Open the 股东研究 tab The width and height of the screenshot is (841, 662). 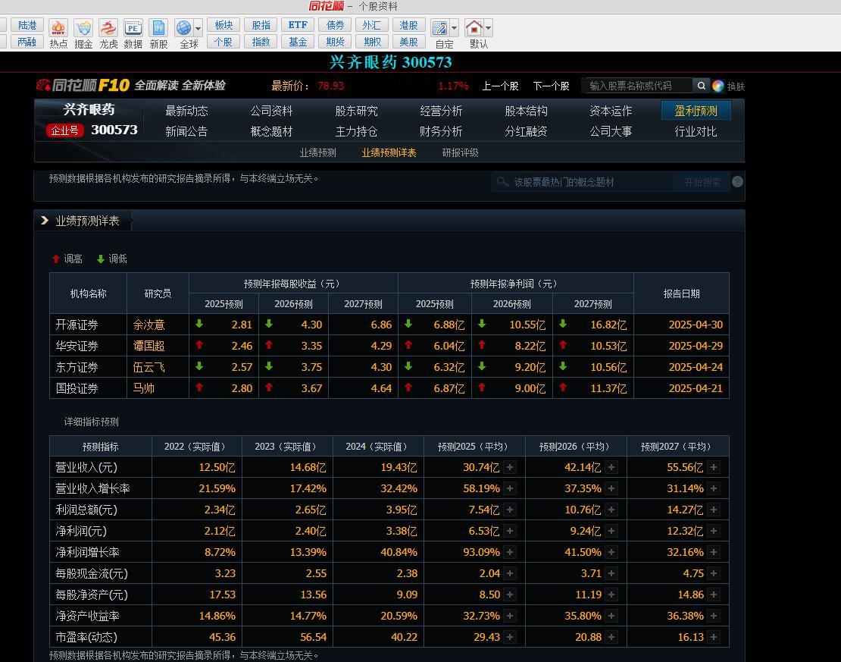(x=356, y=111)
